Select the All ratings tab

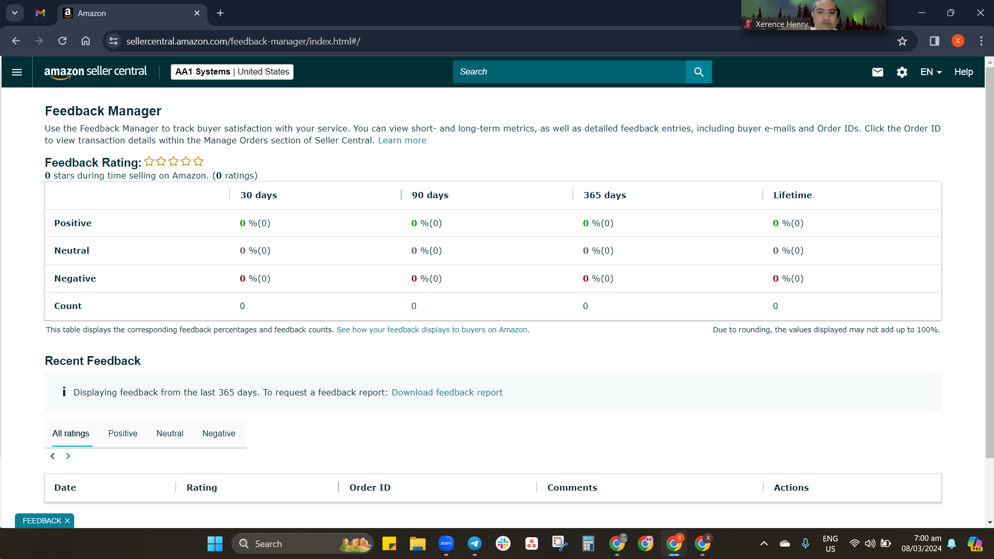70,434
